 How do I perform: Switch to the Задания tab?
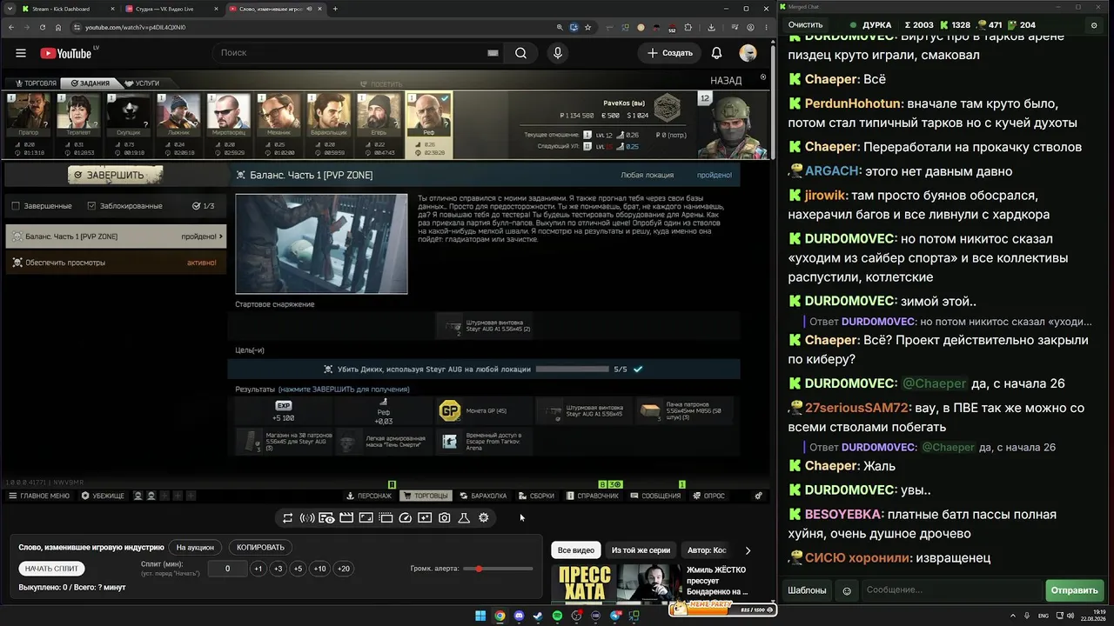tap(91, 83)
